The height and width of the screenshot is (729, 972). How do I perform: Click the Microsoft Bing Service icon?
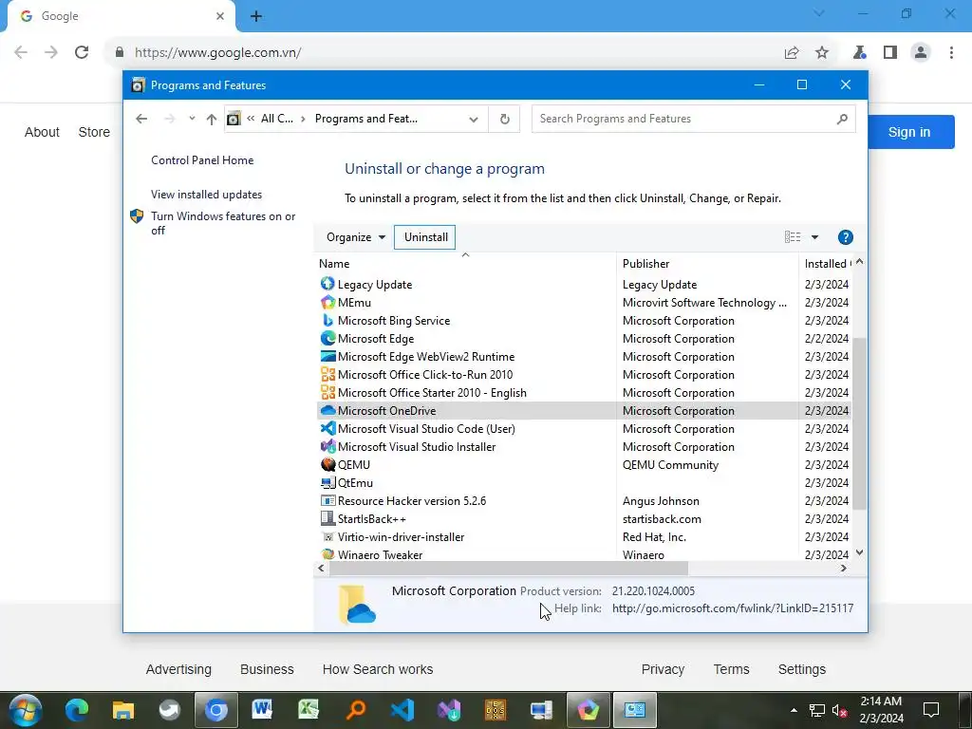click(x=327, y=320)
